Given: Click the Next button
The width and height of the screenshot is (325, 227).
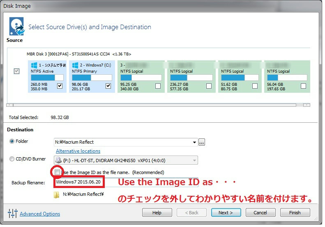Looking at the screenshot, I should [x=226, y=213].
